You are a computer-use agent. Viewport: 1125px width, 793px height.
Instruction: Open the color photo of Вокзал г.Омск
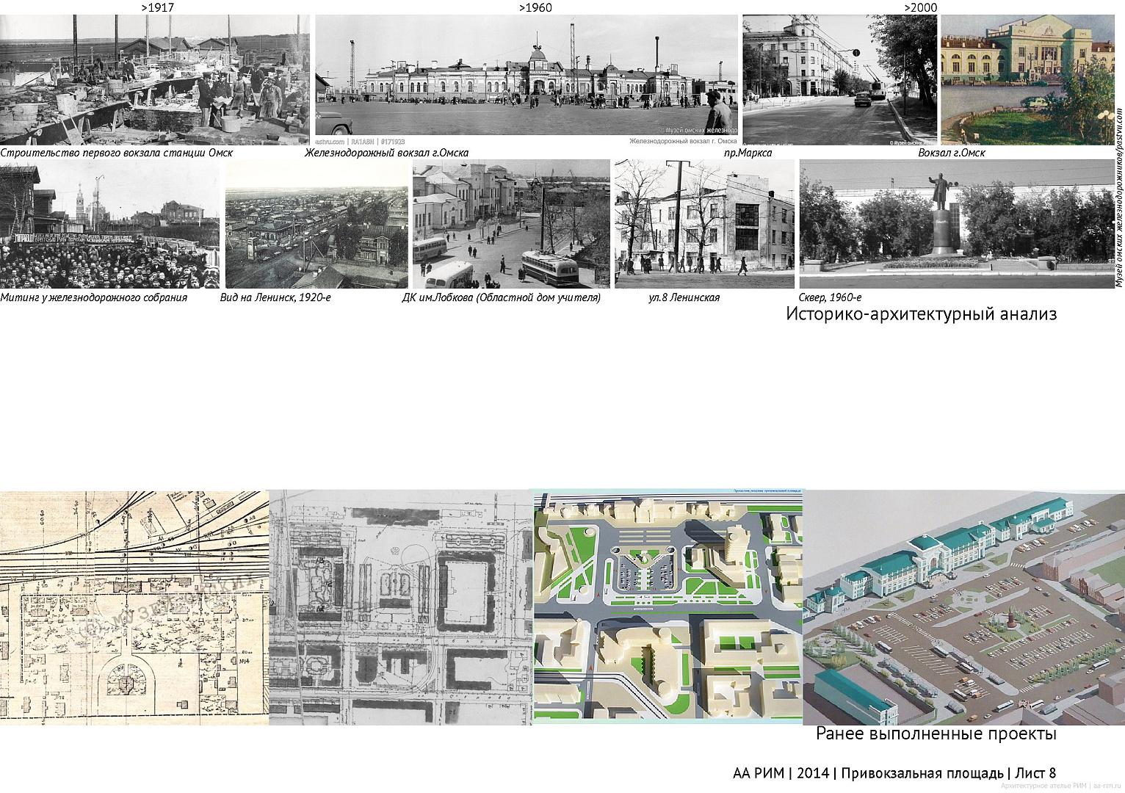coord(1027,79)
